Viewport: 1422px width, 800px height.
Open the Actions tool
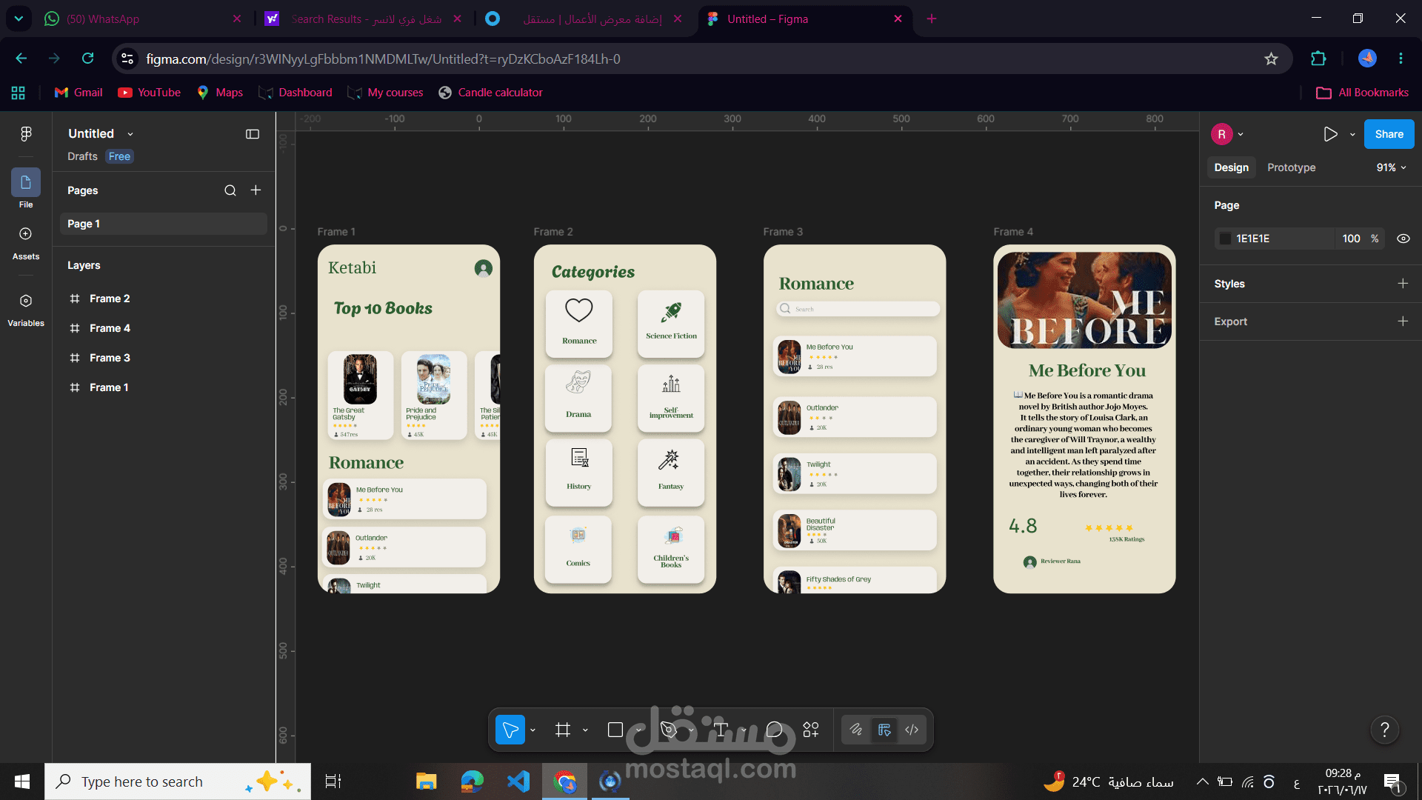point(811,730)
